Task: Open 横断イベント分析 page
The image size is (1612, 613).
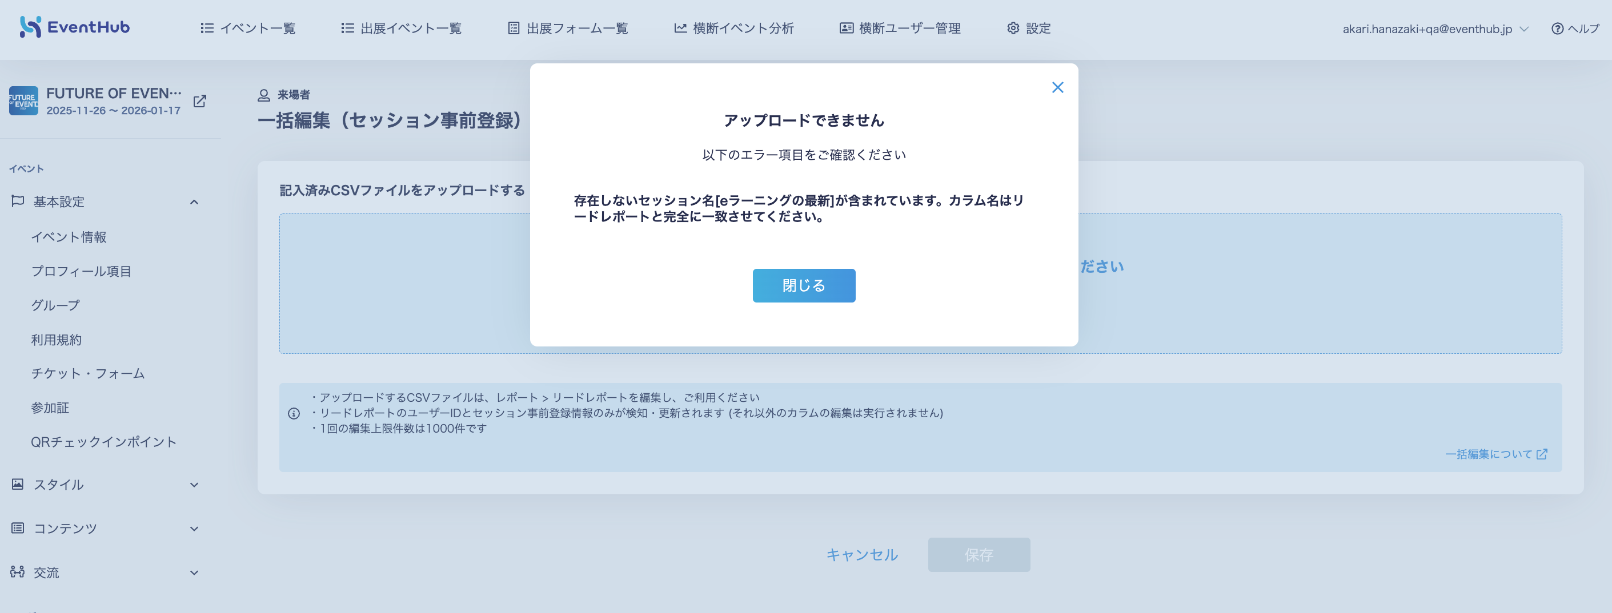Action: point(734,28)
